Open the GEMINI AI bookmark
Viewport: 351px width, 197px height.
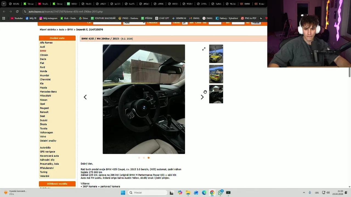179,18
